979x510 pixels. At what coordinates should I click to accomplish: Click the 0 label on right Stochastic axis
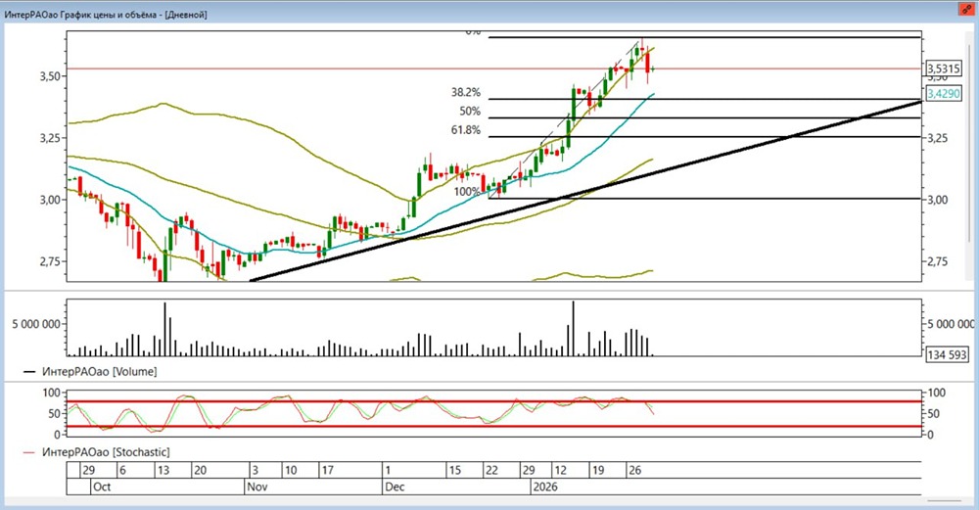pos(930,435)
